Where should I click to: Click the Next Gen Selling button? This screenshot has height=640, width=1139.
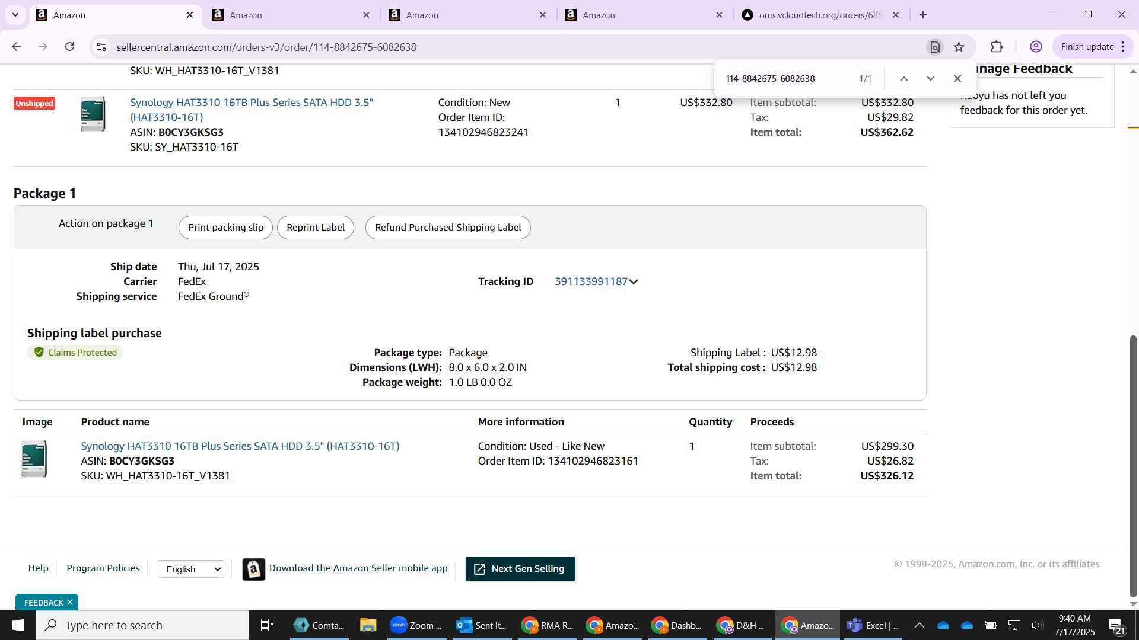pos(520,569)
